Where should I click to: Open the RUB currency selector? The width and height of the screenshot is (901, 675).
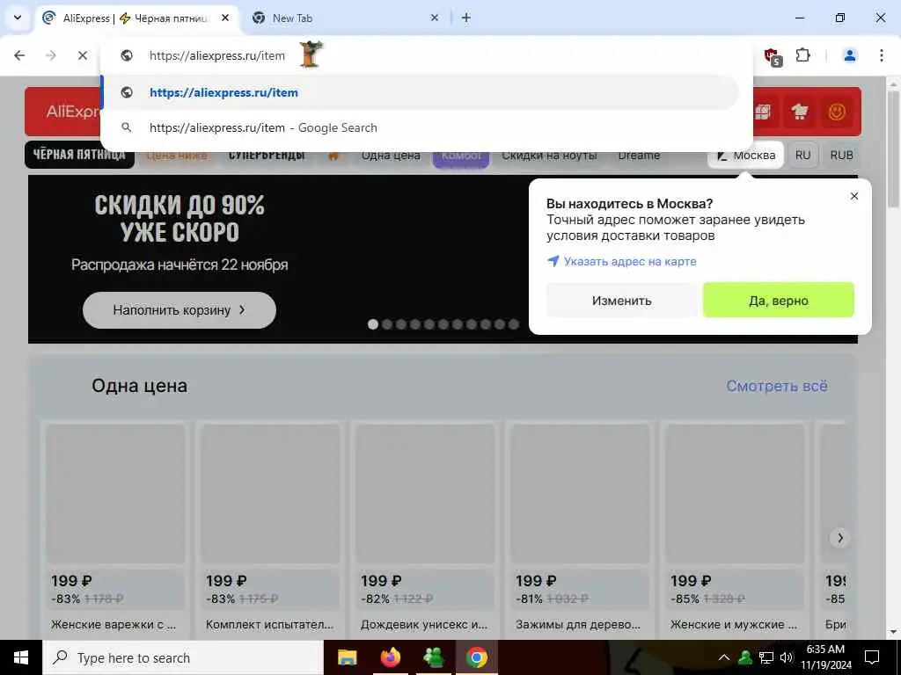click(x=841, y=155)
